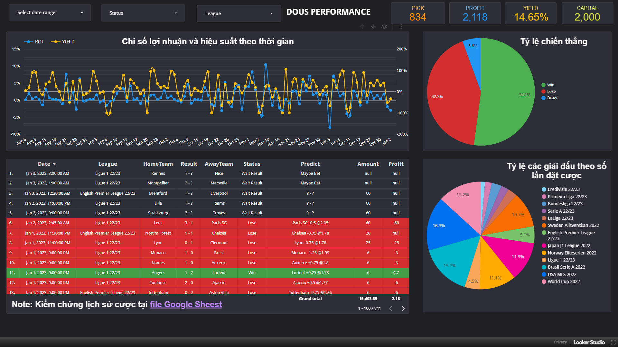Click the drill up arrow icon

pyautogui.click(x=362, y=27)
